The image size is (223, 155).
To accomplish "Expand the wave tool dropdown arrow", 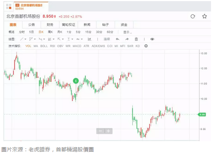I will (x=44, y=39).
